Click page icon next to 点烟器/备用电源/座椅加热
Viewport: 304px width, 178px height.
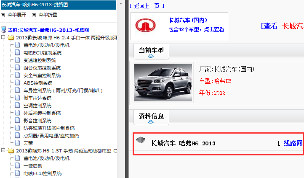click(x=18, y=135)
